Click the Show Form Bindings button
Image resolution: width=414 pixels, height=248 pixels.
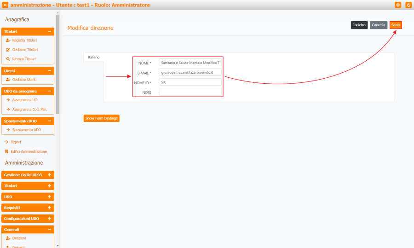coord(101,118)
